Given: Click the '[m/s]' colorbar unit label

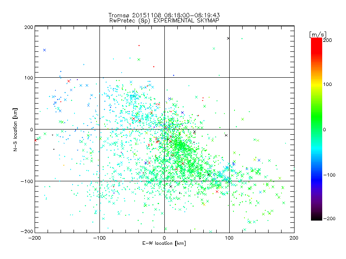Looking at the screenshot, I should 318,35.
